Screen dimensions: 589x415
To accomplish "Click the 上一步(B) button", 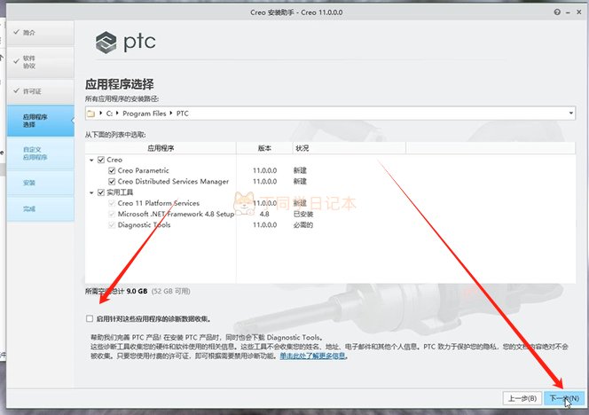I will (x=522, y=398).
